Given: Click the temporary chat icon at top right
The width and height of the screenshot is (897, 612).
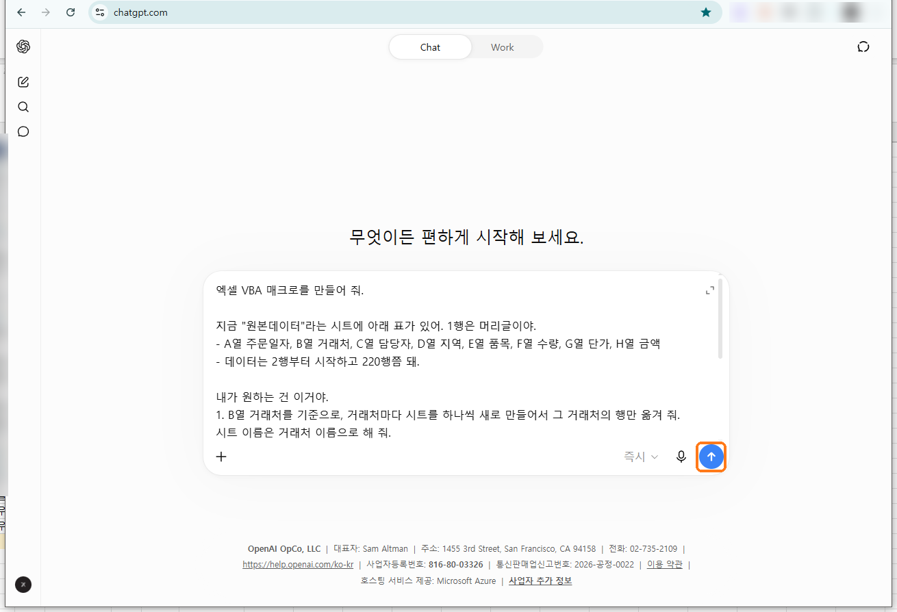Looking at the screenshot, I should click(x=863, y=47).
